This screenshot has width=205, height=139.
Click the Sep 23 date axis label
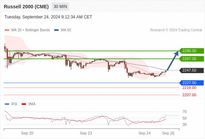tap(86, 133)
